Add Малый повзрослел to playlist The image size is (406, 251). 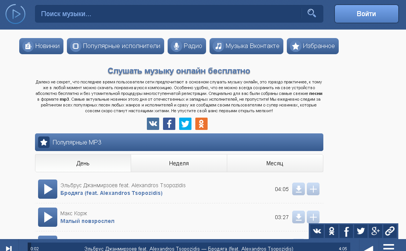click(x=313, y=217)
